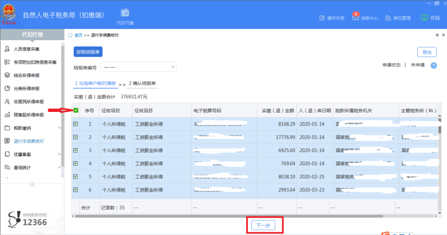
Task: Click the 消息中心 label
Action: click(x=369, y=18)
